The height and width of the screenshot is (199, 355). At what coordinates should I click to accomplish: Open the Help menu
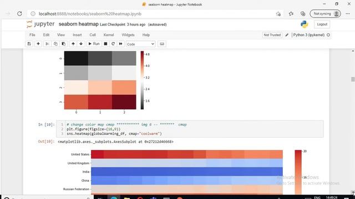[146, 35]
